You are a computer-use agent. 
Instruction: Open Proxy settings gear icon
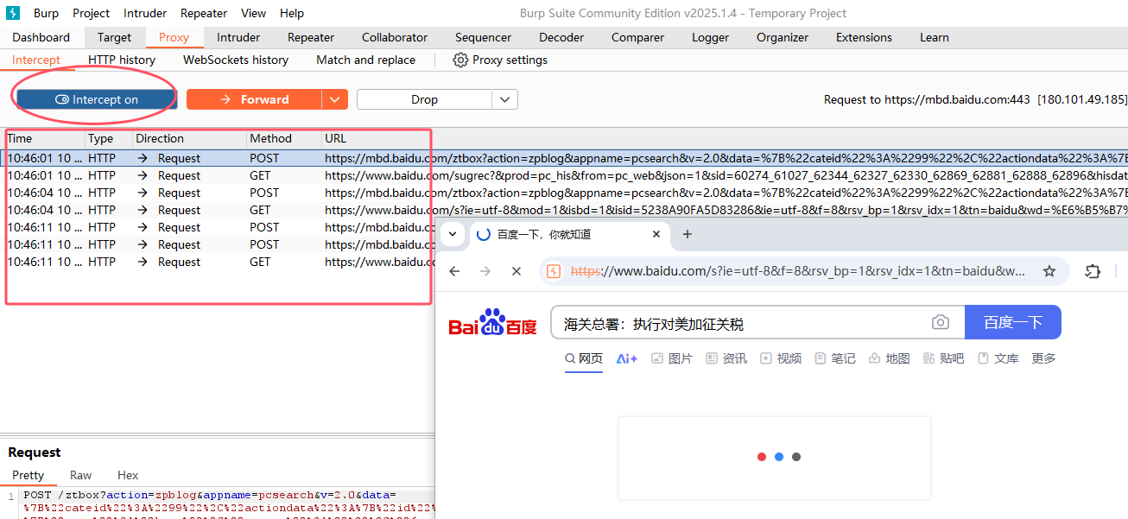tap(460, 60)
